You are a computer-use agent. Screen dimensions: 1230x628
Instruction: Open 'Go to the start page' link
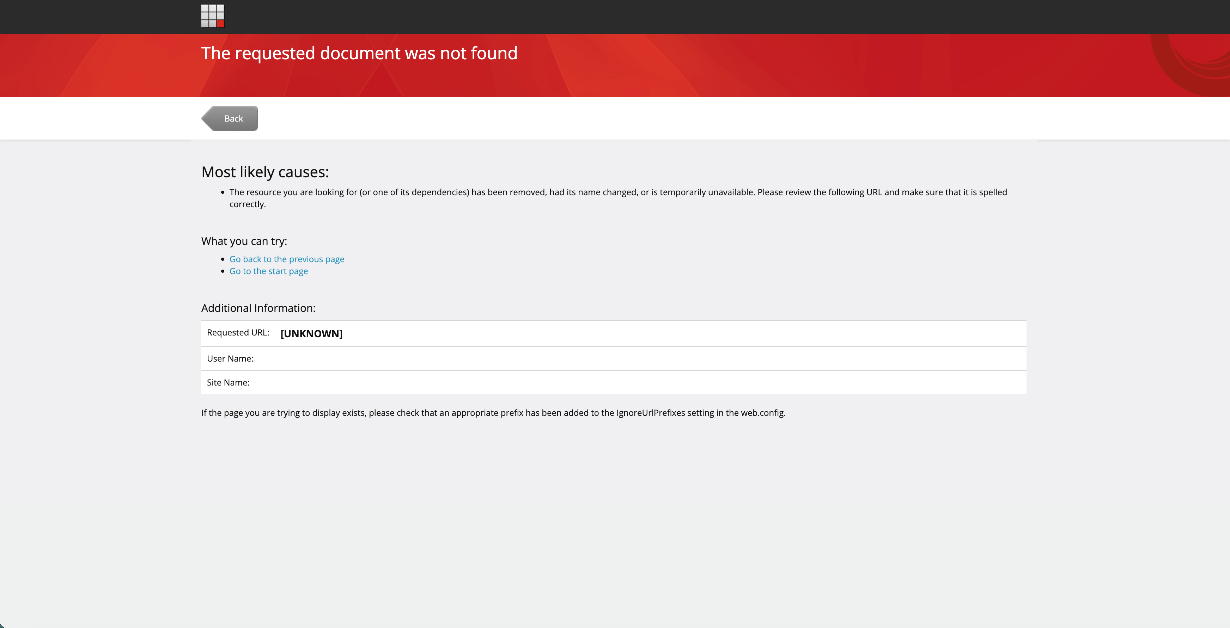coord(268,271)
